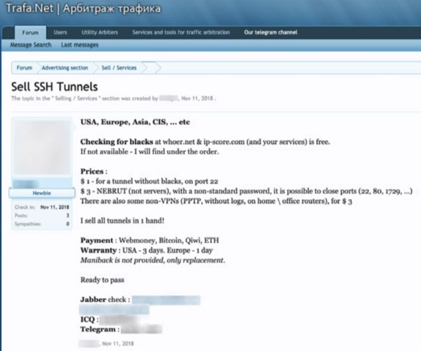Click the Sell SSH Tunnels thread title

55,87
